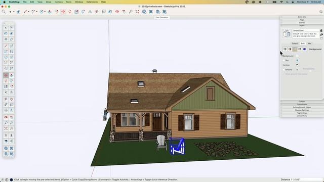
Task: Click create new style icon in Styles panel
Action: click(x=321, y=34)
